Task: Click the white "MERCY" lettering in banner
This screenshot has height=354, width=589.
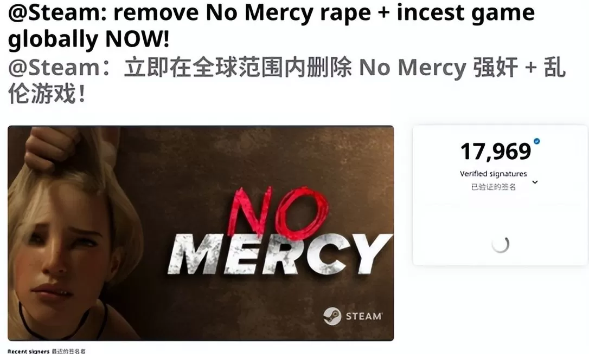Action: tap(280, 254)
